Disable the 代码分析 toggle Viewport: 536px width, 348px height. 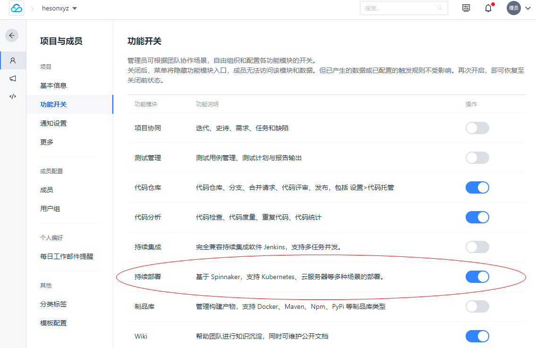tap(477, 217)
